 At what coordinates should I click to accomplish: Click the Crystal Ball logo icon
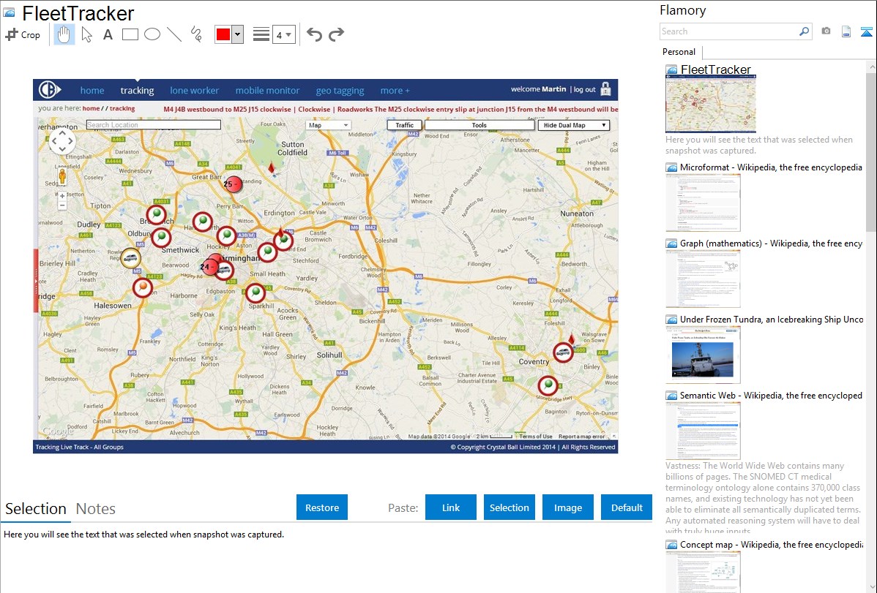[50, 89]
